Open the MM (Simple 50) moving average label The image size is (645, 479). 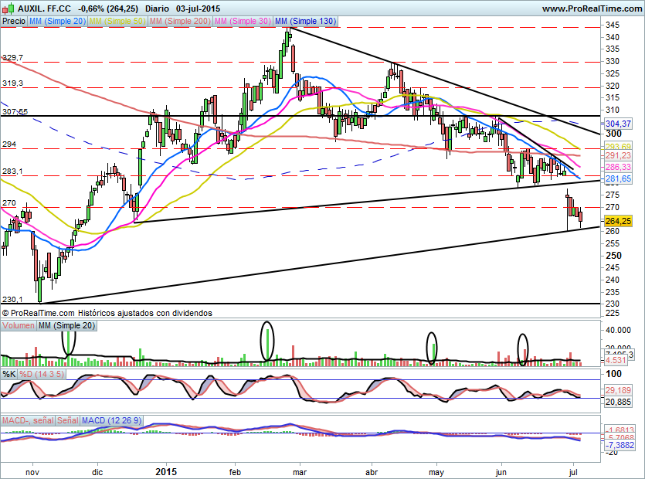[117, 22]
